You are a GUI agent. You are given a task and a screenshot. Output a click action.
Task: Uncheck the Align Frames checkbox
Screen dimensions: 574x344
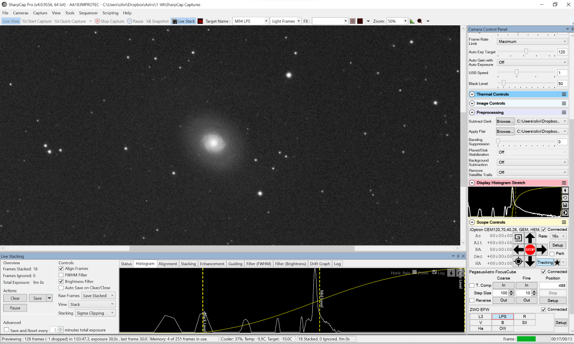[61, 269]
